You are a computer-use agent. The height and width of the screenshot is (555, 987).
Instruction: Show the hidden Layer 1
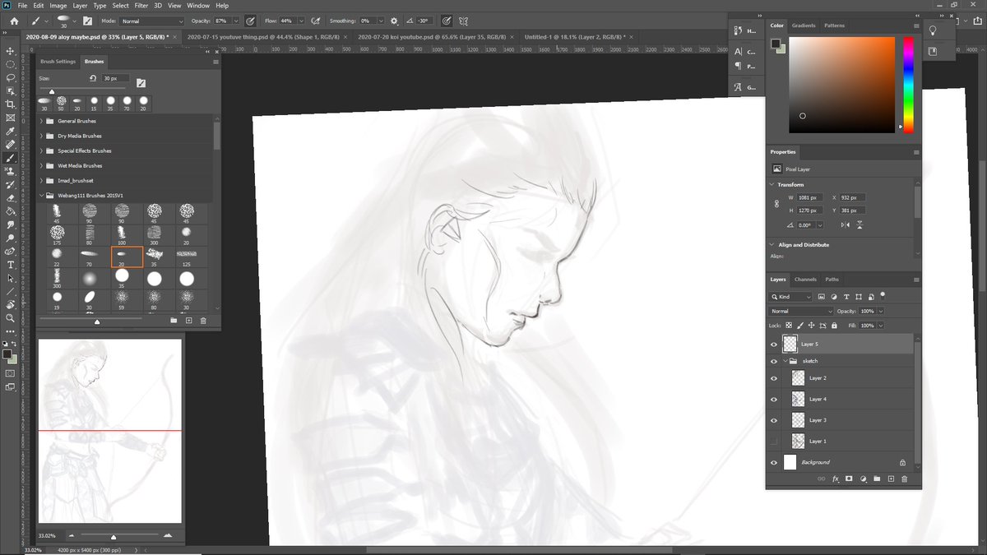(x=773, y=441)
